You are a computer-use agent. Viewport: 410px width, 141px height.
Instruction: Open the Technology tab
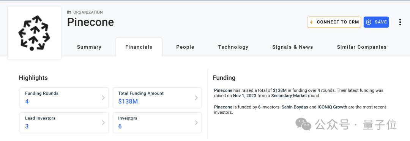click(233, 47)
